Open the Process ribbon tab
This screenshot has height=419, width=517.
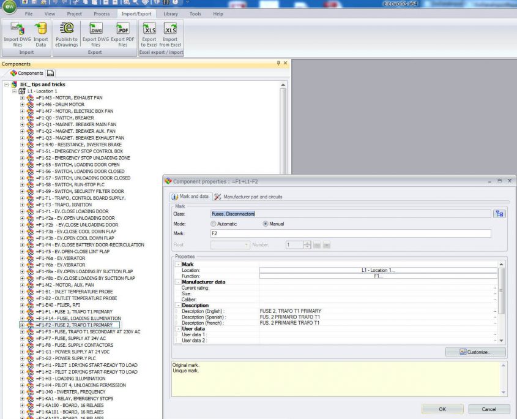click(x=102, y=14)
